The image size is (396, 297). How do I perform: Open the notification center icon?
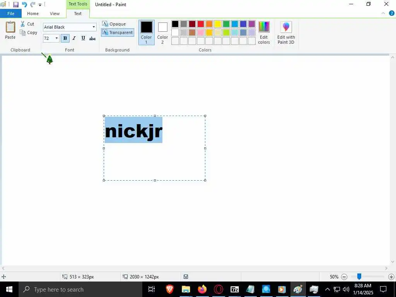(x=383, y=289)
